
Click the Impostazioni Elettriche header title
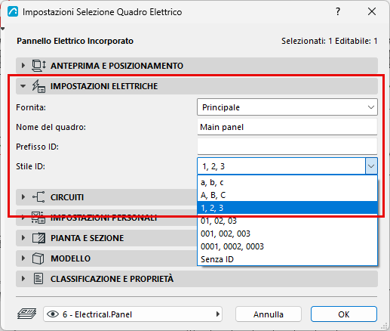click(104, 86)
